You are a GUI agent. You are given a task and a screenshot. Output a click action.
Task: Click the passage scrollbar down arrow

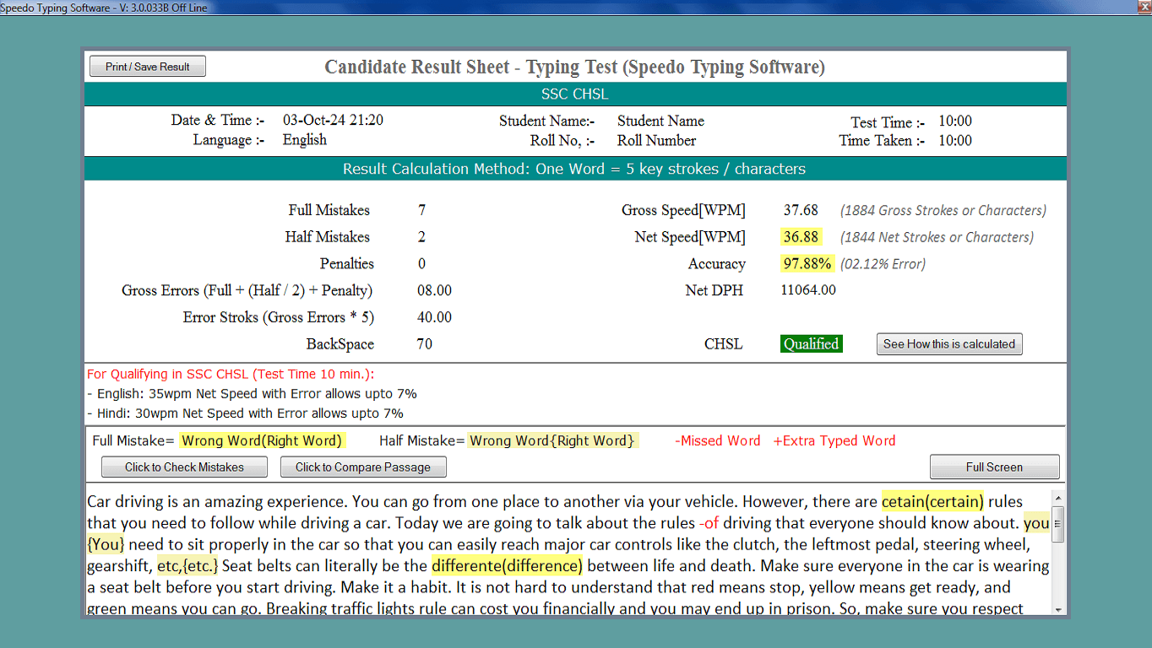pos(1057,608)
